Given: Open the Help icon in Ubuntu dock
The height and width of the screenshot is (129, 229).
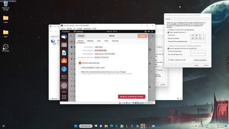Looking at the screenshot, I should (x=64, y=69).
